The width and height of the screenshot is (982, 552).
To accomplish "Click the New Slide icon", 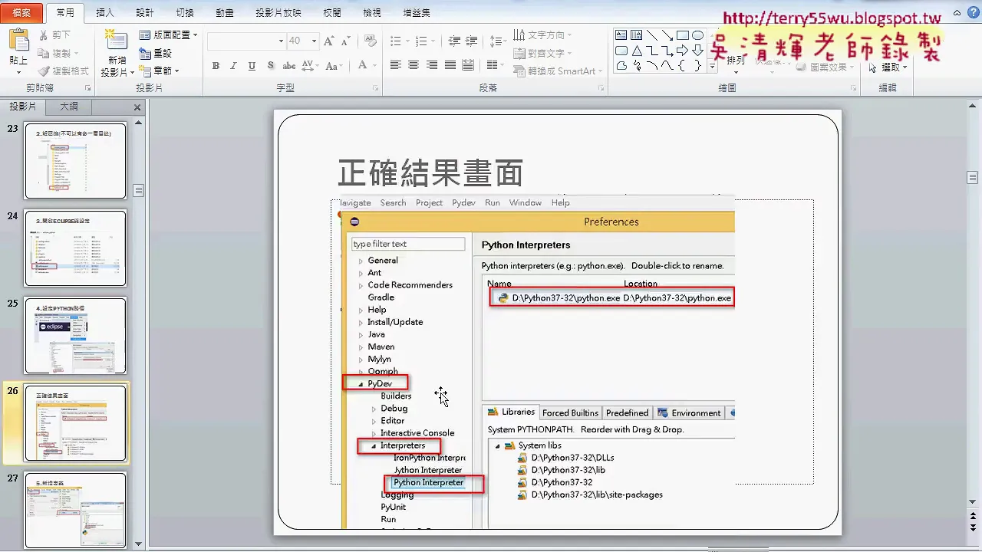I will click(116, 40).
